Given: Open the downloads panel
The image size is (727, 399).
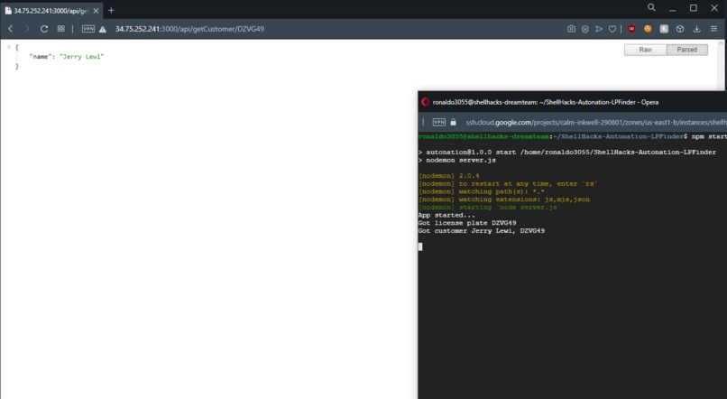Looking at the screenshot, I should point(696,29).
